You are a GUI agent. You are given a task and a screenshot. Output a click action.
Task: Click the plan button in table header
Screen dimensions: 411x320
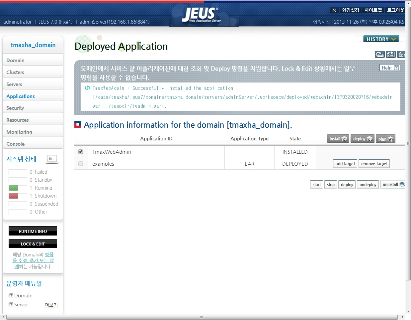(x=385, y=139)
